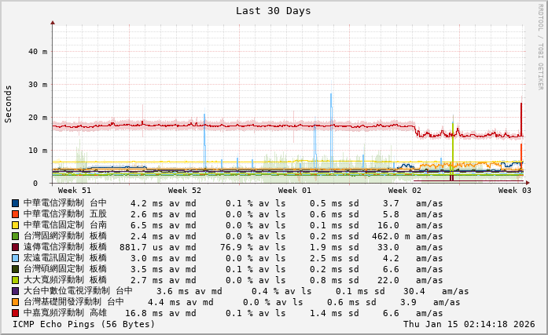Screen dimensions: 548x335
Task: Select the purple swatch for 大台中數位電視浮動制
Action: click(15, 291)
